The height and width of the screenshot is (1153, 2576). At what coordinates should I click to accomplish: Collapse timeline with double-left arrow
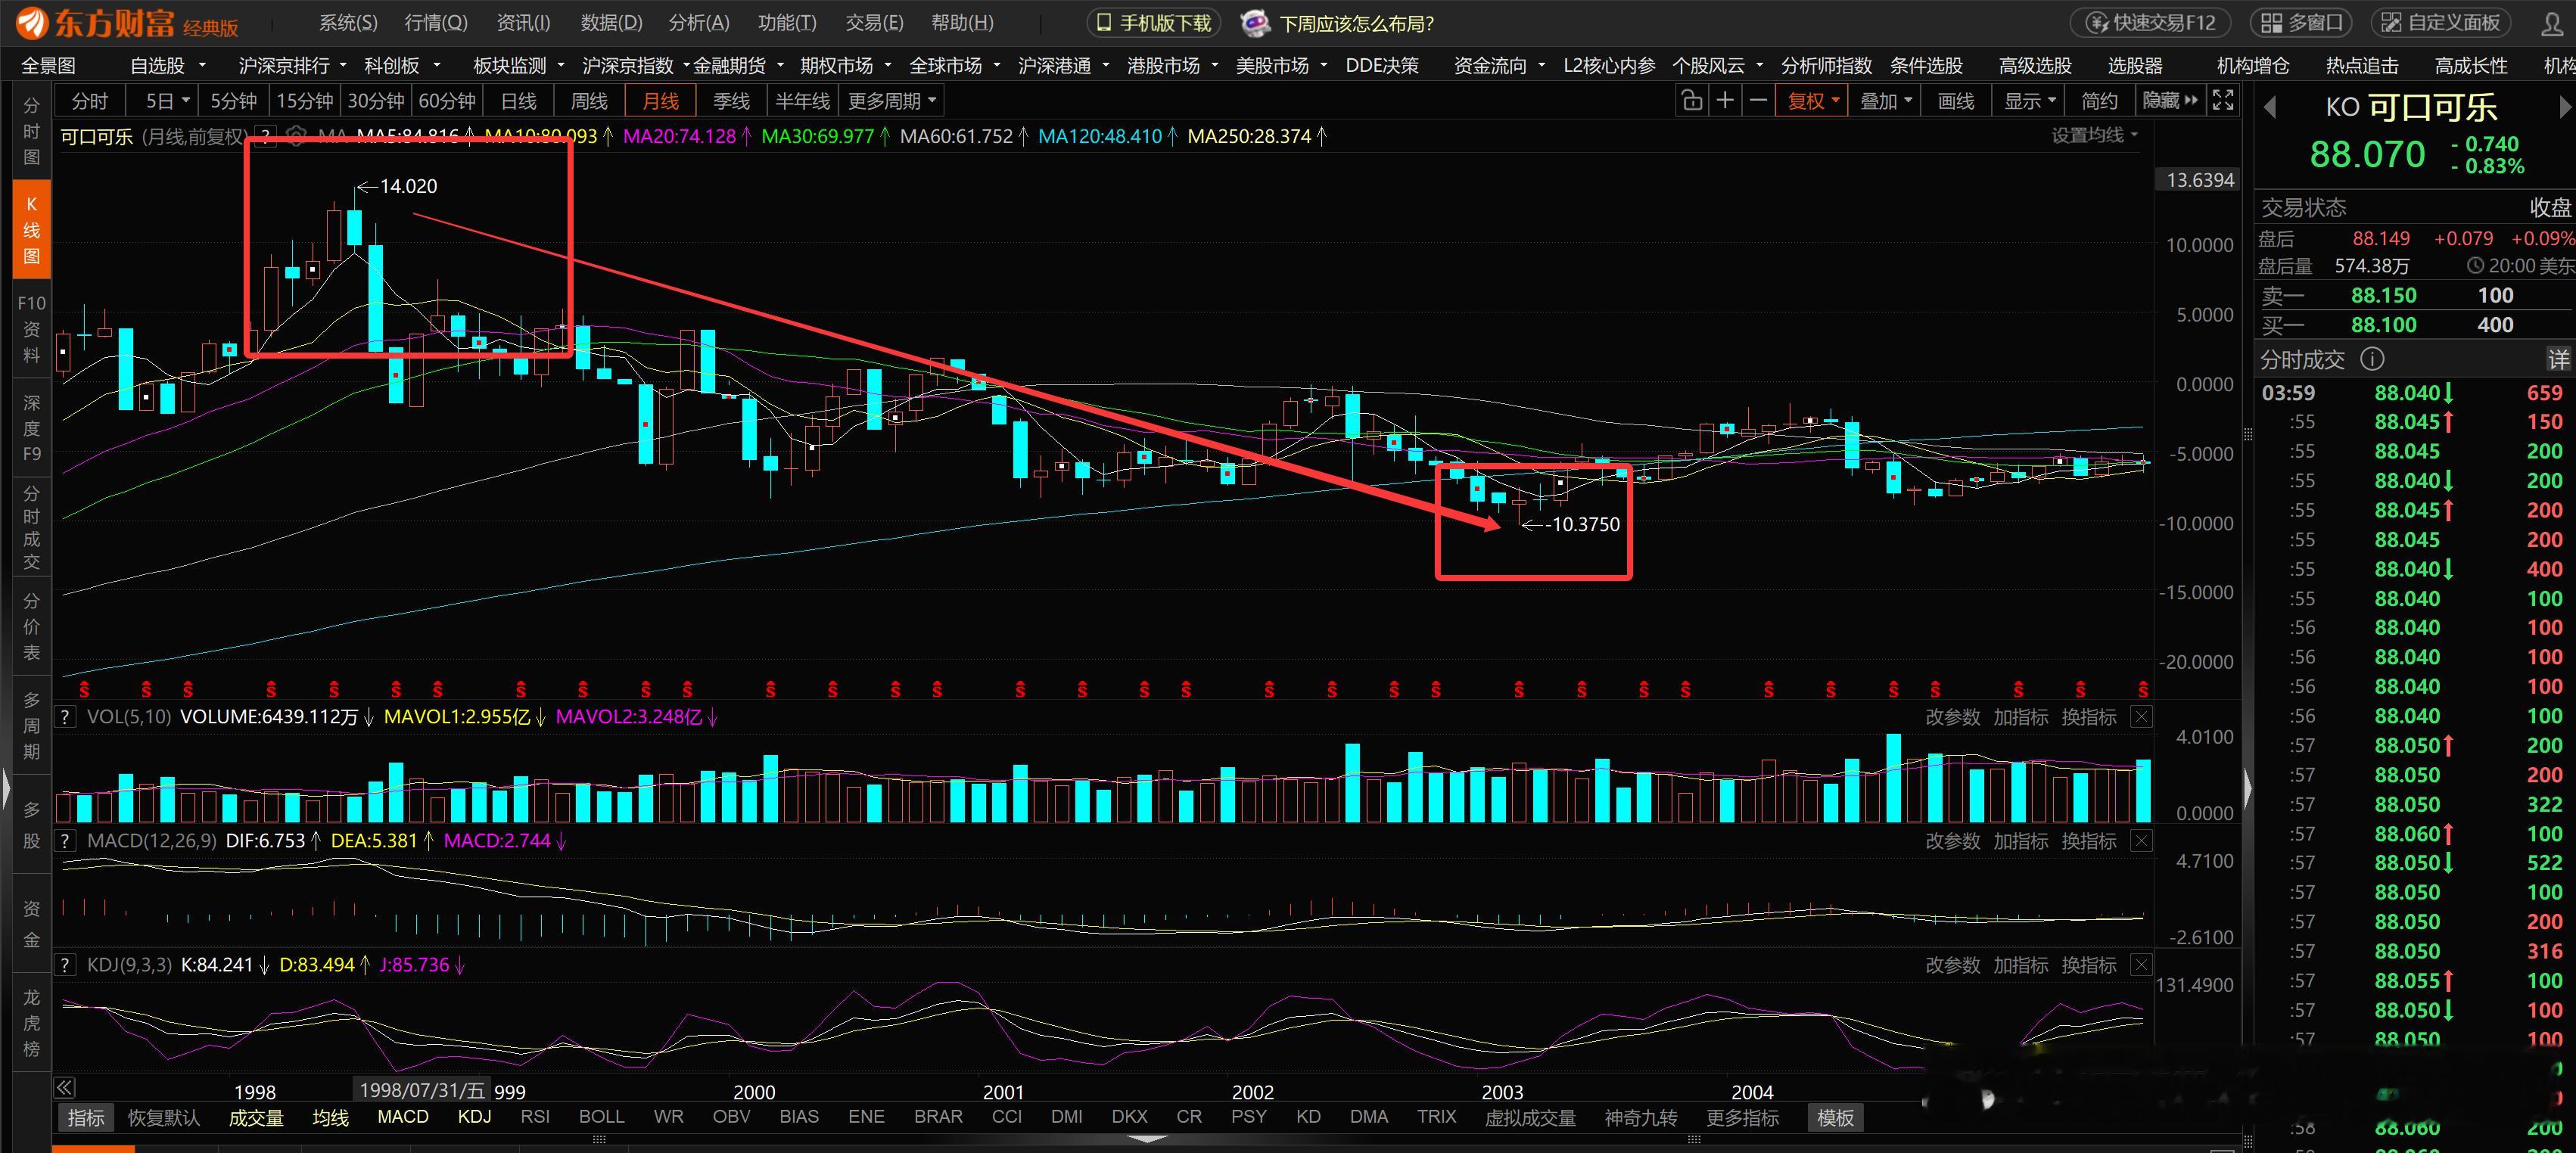click(x=64, y=1088)
